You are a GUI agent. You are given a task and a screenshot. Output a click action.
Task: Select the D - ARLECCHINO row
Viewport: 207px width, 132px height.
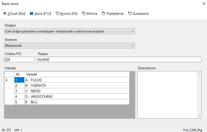tap(76, 96)
